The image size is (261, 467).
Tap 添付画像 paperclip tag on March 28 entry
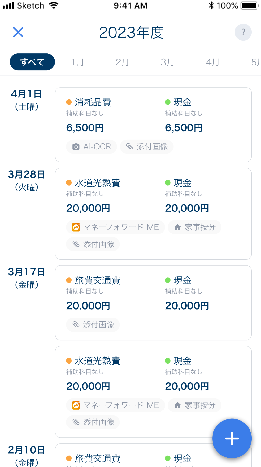[93, 244]
